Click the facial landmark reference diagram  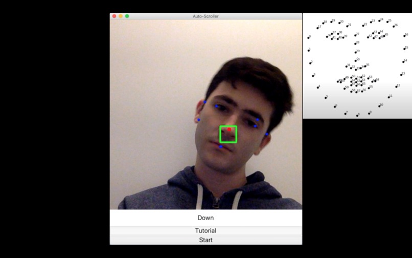[357, 66]
